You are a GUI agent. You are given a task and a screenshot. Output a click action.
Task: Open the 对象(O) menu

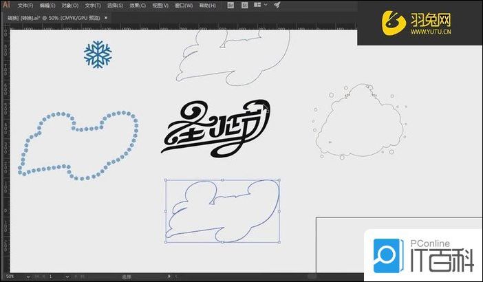click(x=70, y=6)
